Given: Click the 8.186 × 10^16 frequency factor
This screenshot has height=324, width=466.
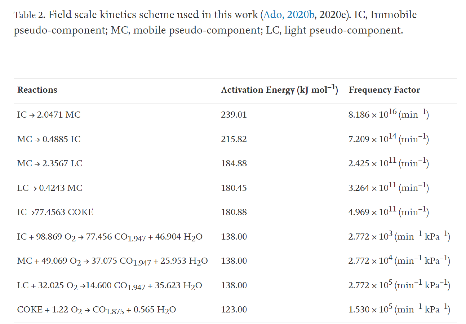Looking at the screenshot, I should tap(389, 114).
